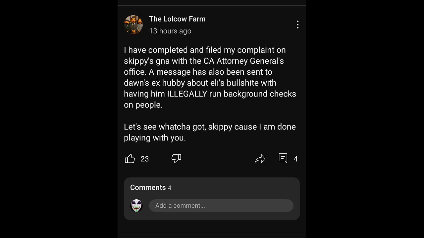This screenshot has height=238, width=424.
Task: Click the share arrow icon
Action: point(260,159)
